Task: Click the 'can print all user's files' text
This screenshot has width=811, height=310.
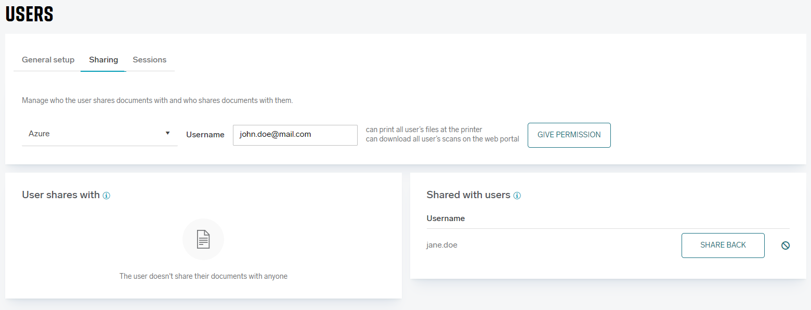Action: click(x=424, y=130)
